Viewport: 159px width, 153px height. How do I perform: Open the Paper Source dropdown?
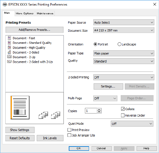click(x=124, y=22)
